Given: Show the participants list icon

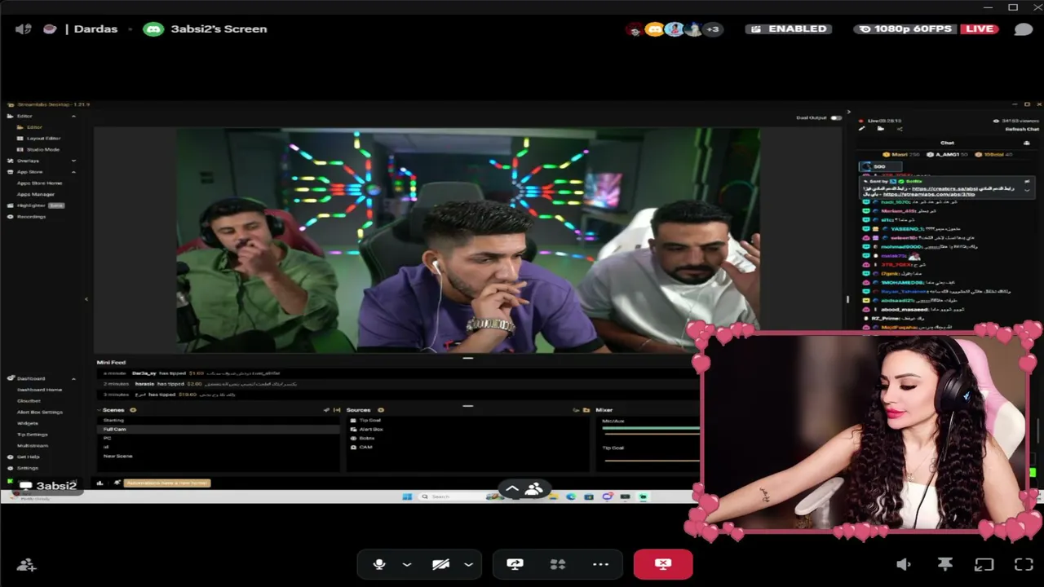Looking at the screenshot, I should pyautogui.click(x=534, y=489).
